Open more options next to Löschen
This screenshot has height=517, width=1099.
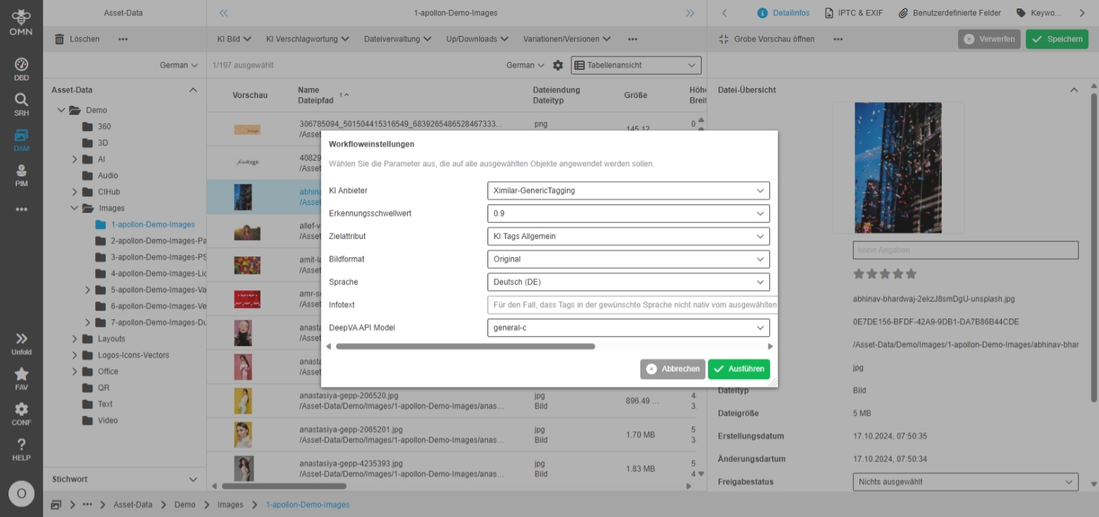123,39
